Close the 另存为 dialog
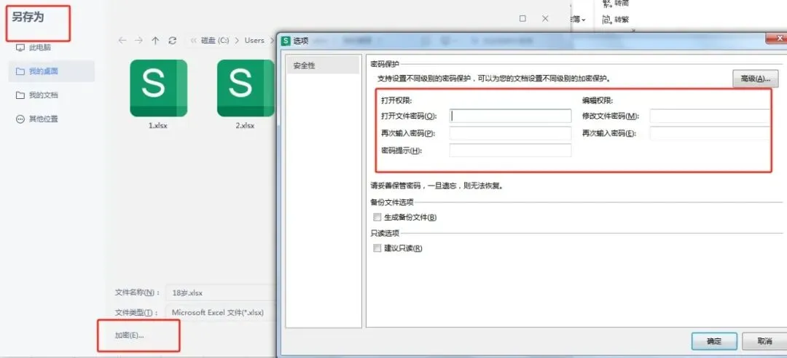This screenshot has width=787, height=358. [546, 18]
